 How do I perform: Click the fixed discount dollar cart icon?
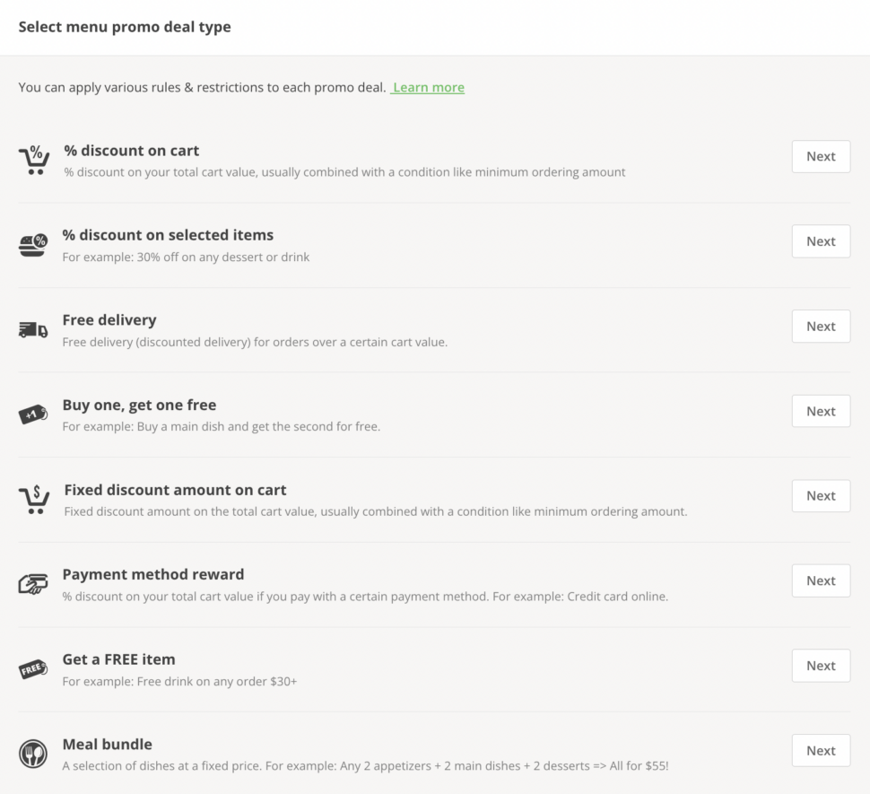34,500
